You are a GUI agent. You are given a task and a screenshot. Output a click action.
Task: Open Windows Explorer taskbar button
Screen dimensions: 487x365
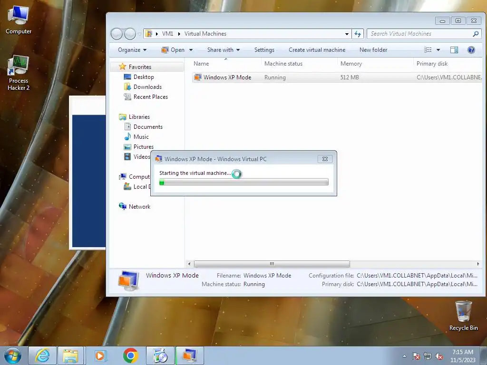pos(70,355)
